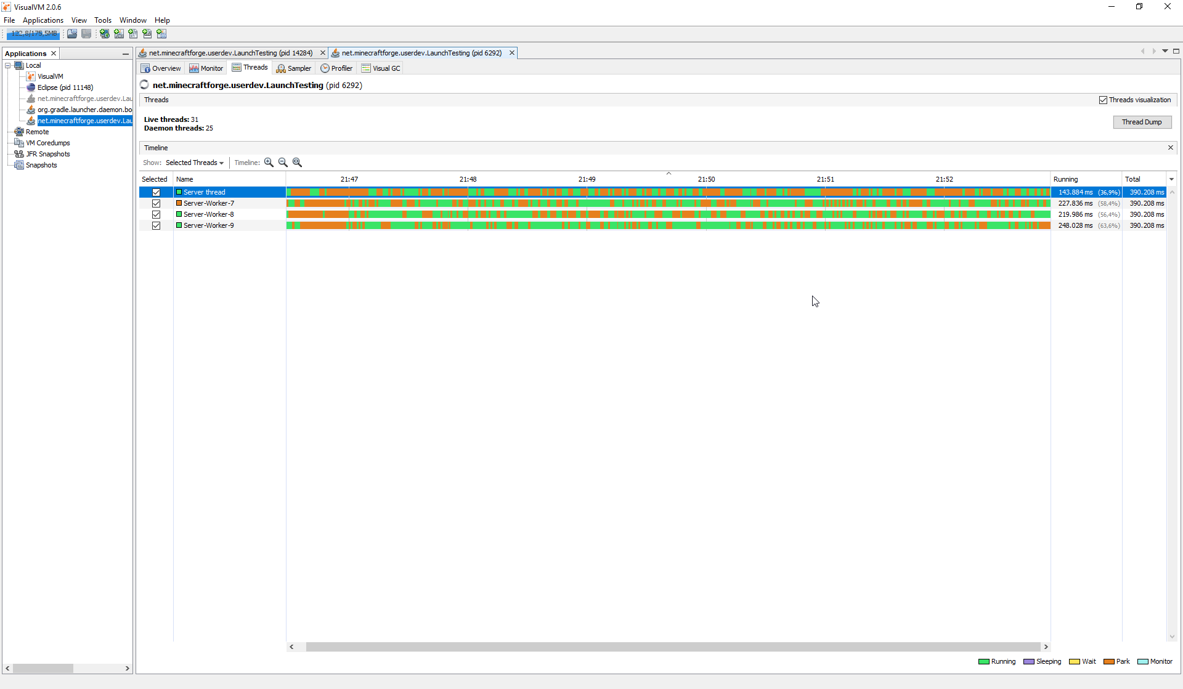1183x689 pixels.
Task: Click the Park orange legend swatch
Action: pyautogui.click(x=1108, y=661)
